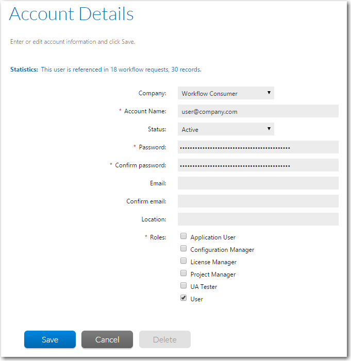Uncheck the User role checkbox
Screen dimensions: 351x361
pos(183,298)
